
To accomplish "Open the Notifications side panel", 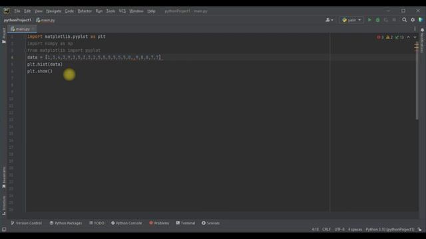I will pyautogui.click(x=422, y=40).
